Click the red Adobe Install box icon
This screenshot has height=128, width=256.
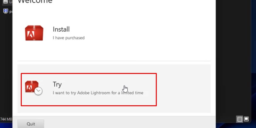click(x=34, y=33)
